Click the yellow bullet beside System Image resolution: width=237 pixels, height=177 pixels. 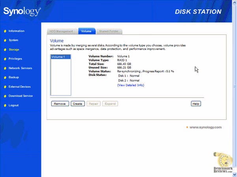click(5, 41)
